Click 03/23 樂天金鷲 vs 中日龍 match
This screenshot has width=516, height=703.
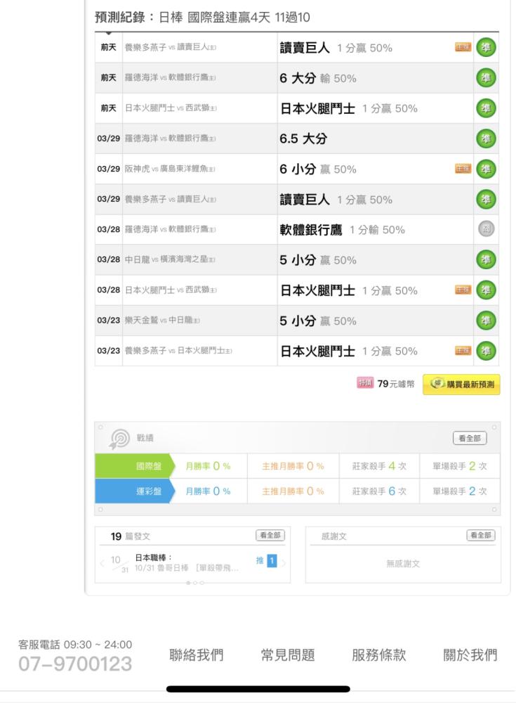tap(162, 321)
